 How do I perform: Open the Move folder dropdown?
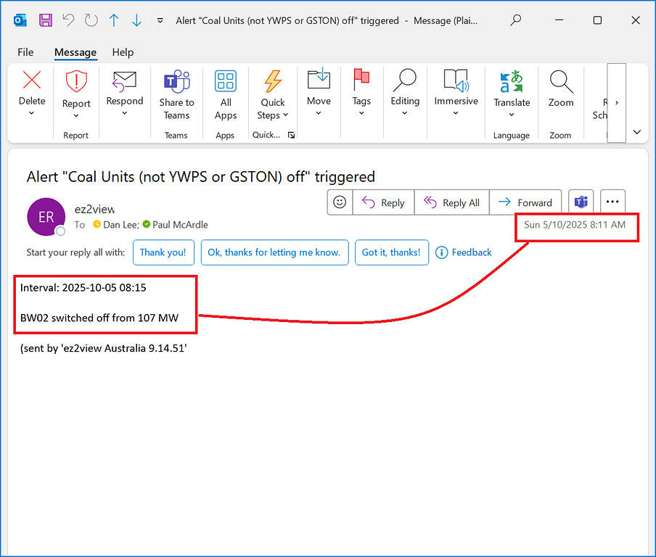click(319, 113)
